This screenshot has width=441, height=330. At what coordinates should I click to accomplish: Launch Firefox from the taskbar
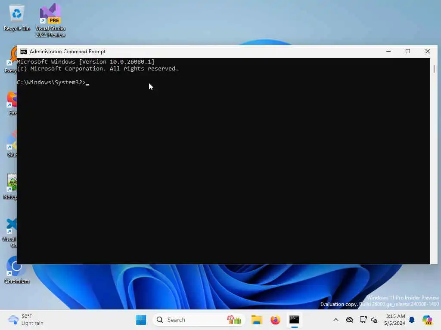coord(275,320)
